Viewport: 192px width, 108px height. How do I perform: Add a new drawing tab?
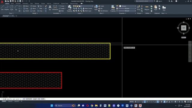pos(16,16)
